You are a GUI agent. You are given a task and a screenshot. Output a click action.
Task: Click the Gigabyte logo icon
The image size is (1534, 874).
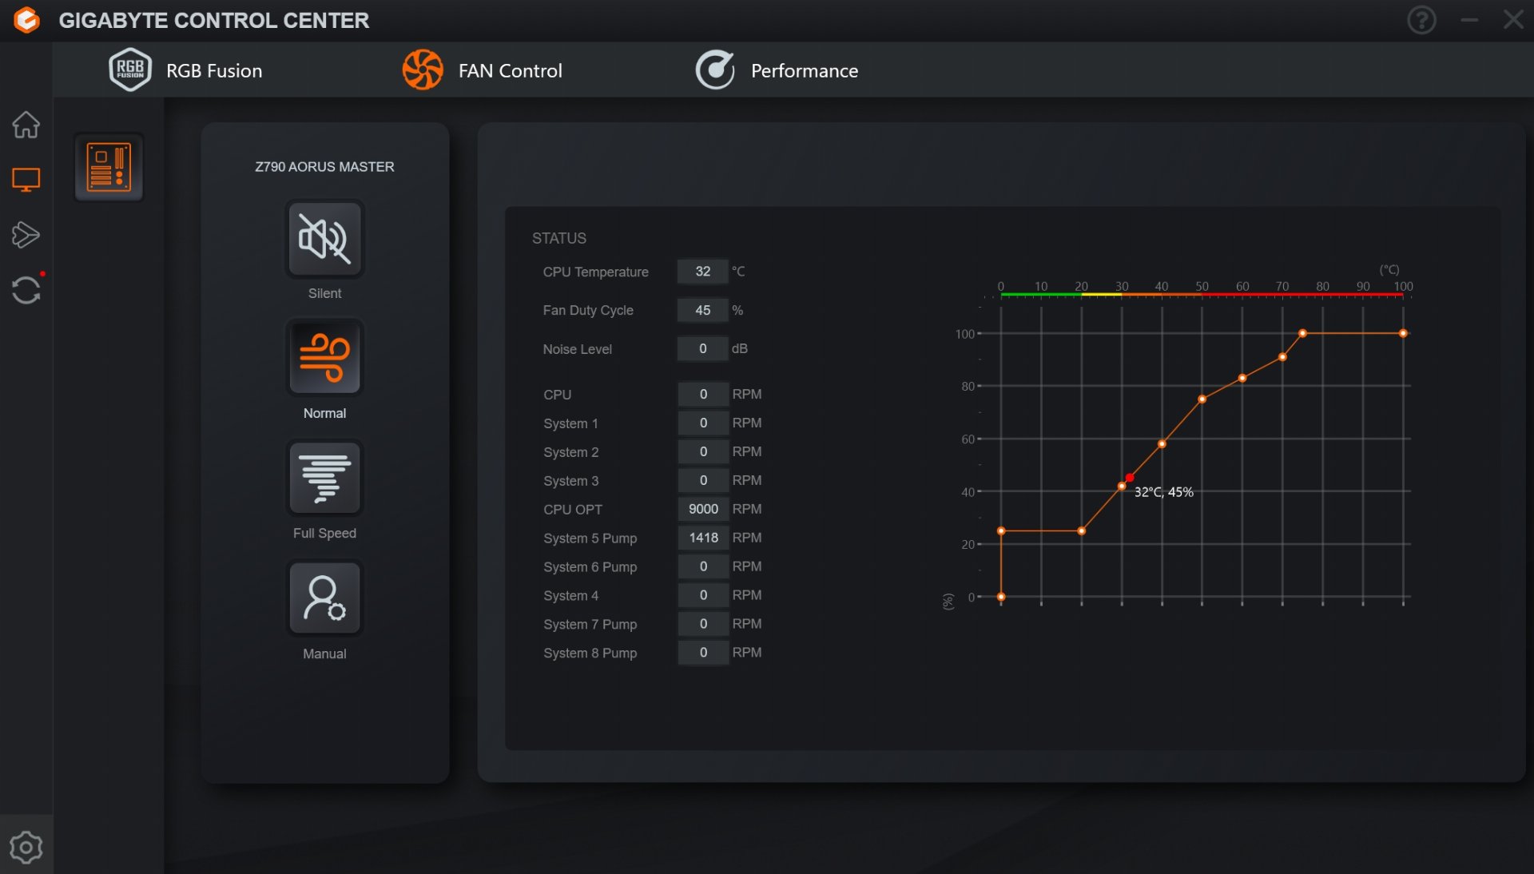(x=27, y=20)
